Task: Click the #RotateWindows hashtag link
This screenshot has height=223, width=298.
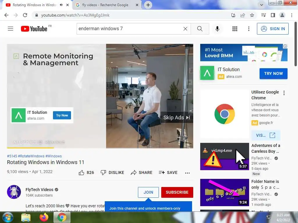Action: pos(31,156)
